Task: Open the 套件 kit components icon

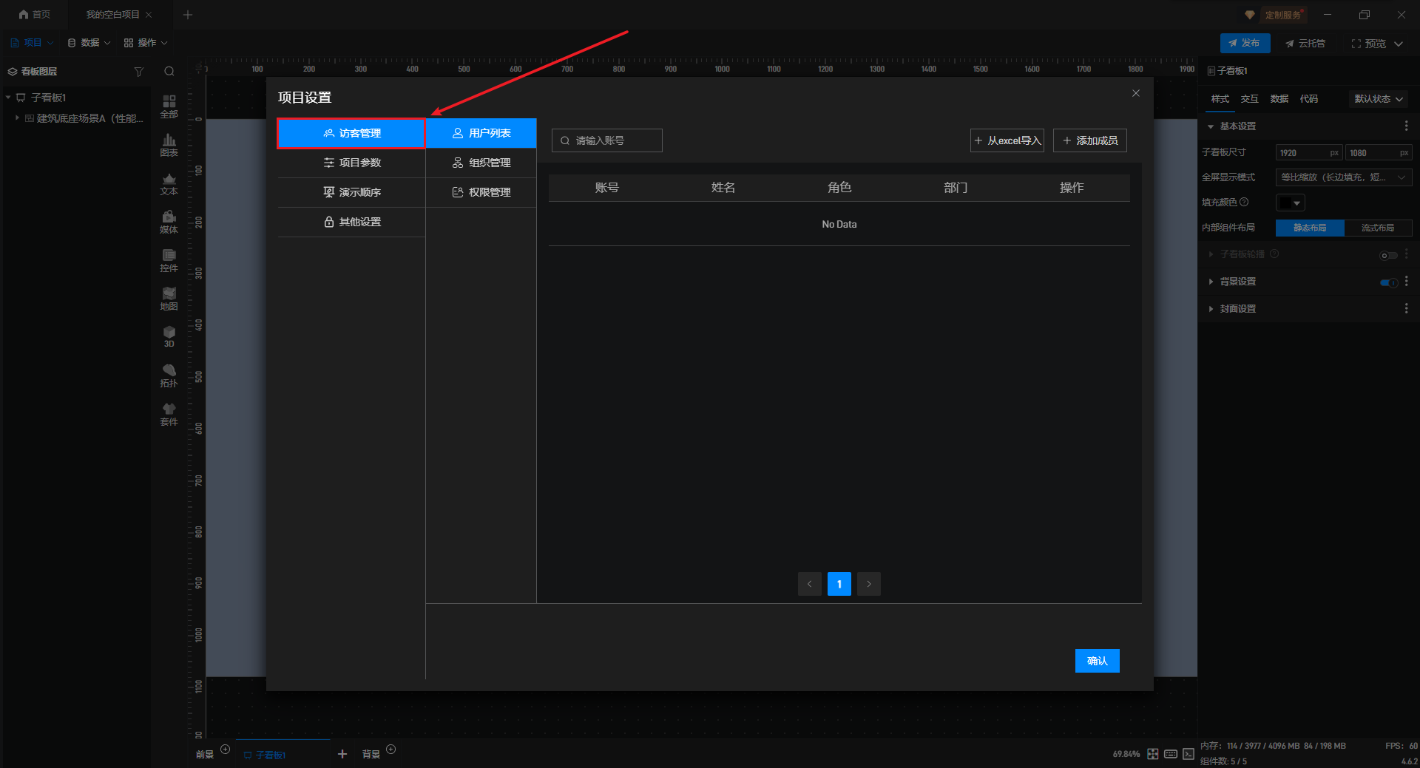Action: (169, 414)
